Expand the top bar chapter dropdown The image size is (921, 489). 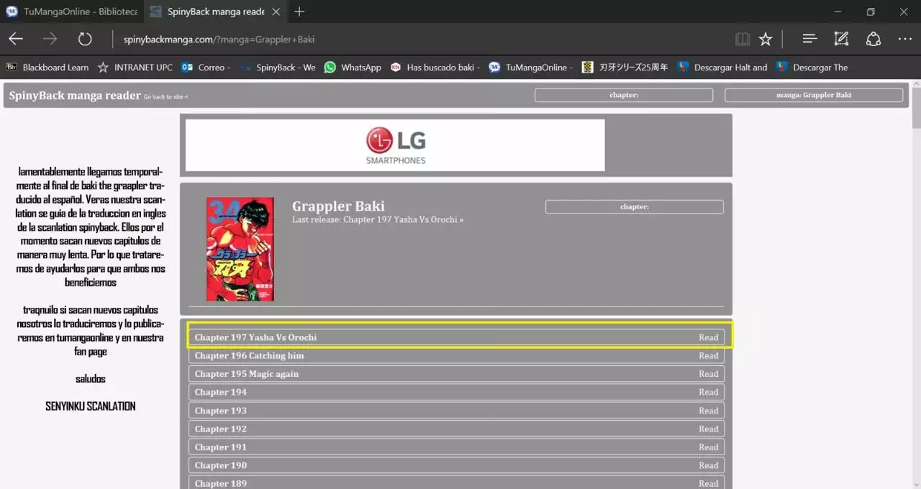coord(623,95)
